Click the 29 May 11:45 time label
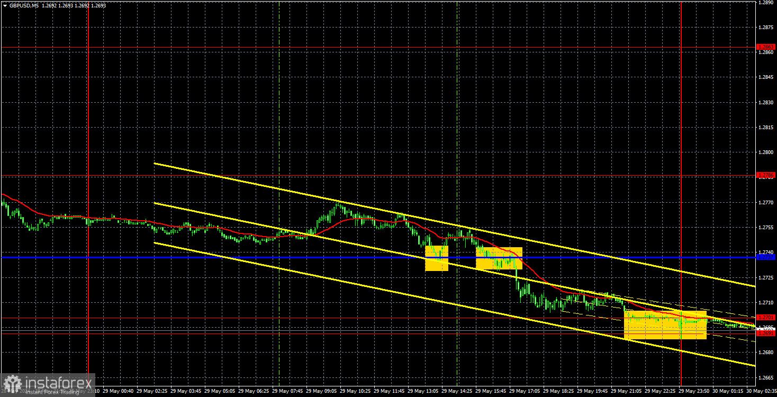This screenshot has height=397, width=777. tap(389, 392)
